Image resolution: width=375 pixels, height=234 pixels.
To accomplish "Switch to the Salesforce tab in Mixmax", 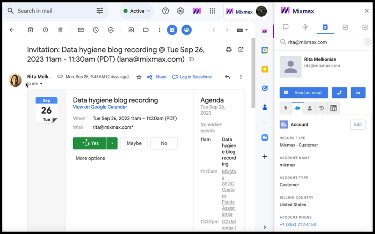I will 298,108.
